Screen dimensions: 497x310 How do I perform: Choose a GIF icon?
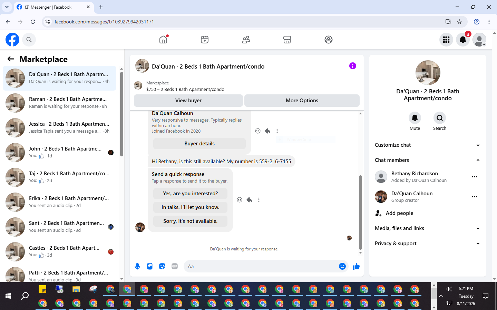[175, 266]
